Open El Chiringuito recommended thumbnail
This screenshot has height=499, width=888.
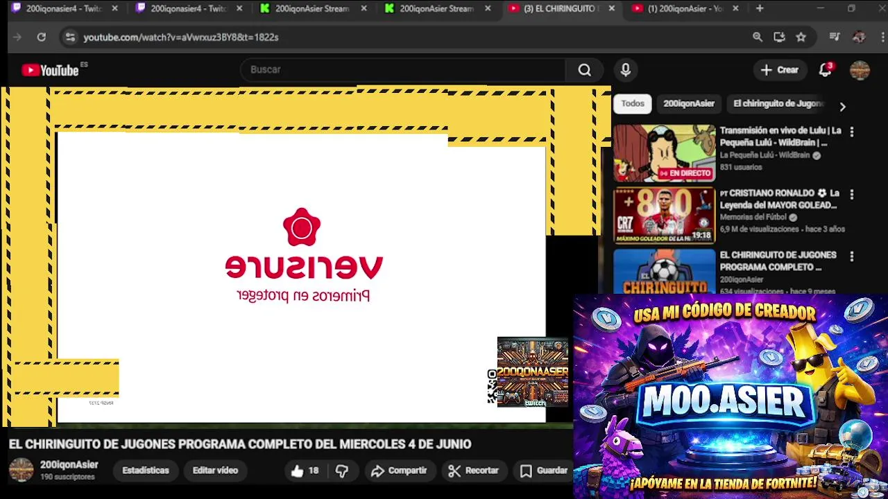tap(664, 272)
